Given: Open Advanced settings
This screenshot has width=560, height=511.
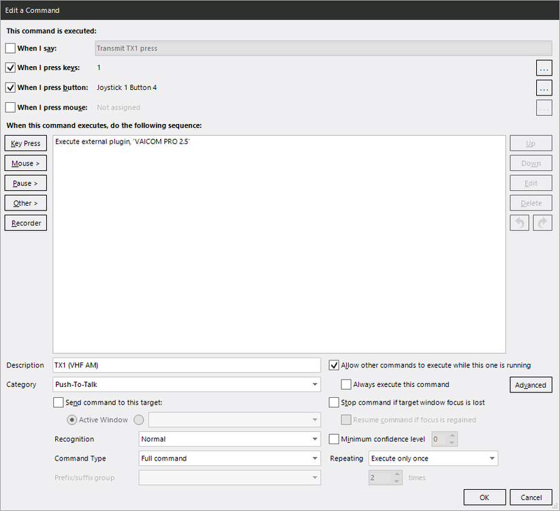Looking at the screenshot, I should pos(531,385).
